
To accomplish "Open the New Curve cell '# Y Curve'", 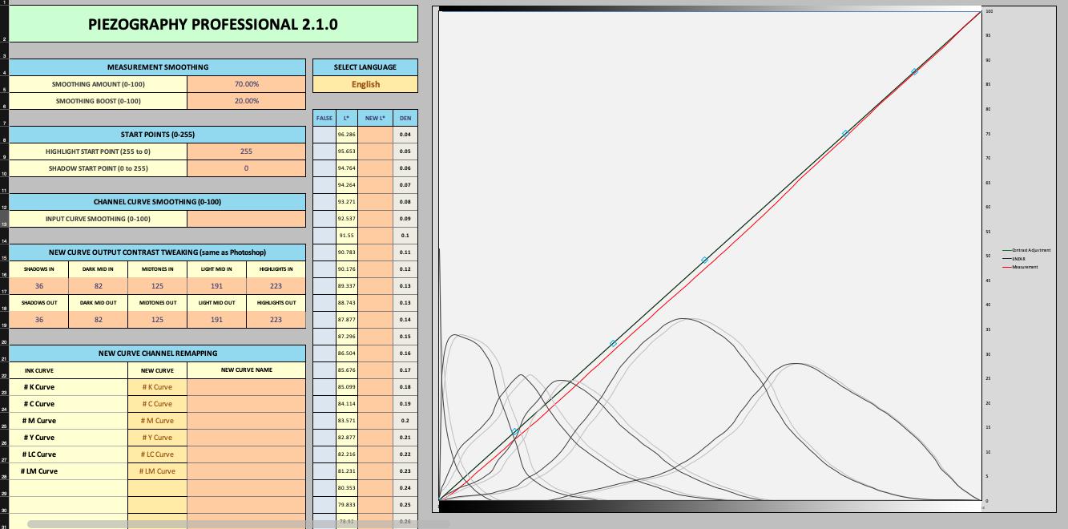I will tap(158, 438).
